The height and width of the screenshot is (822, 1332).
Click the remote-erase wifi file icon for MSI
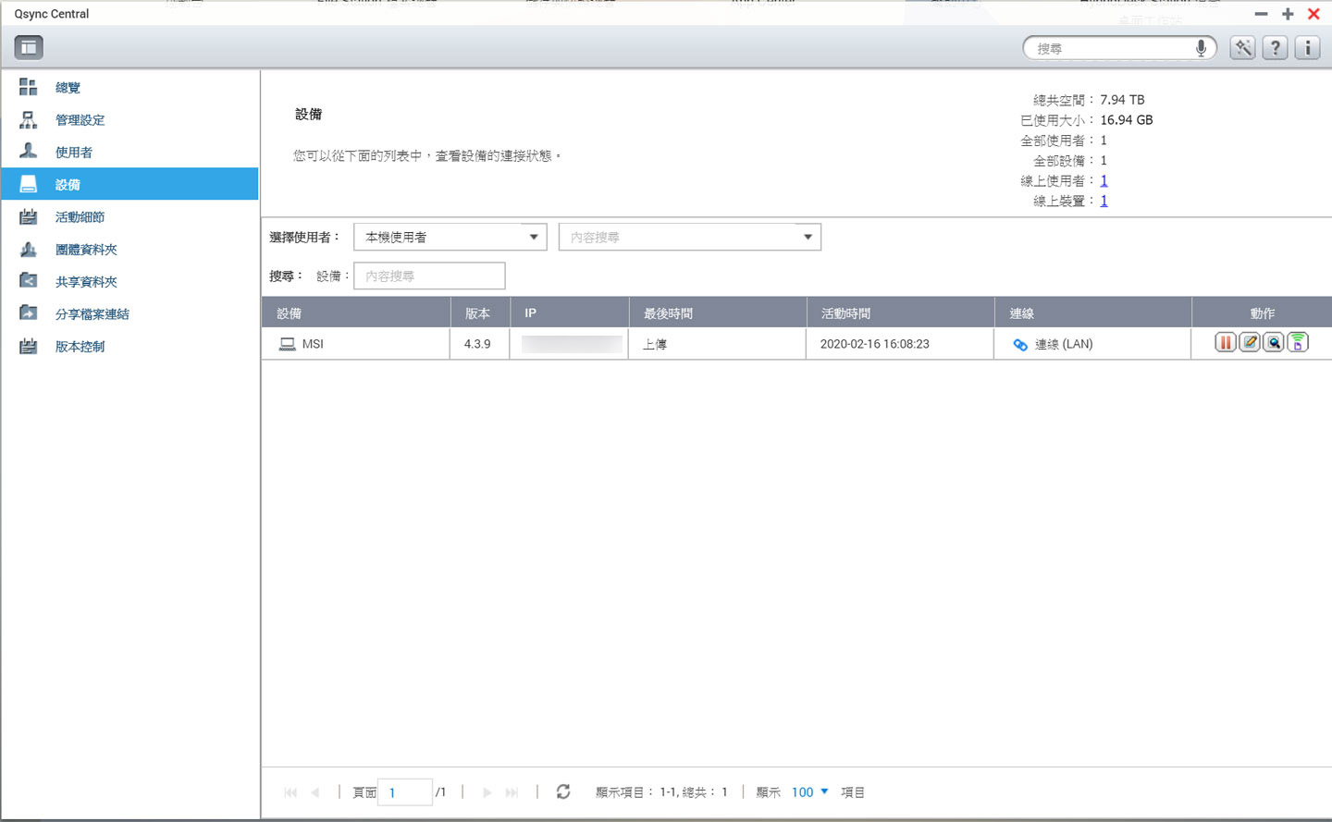(1298, 343)
